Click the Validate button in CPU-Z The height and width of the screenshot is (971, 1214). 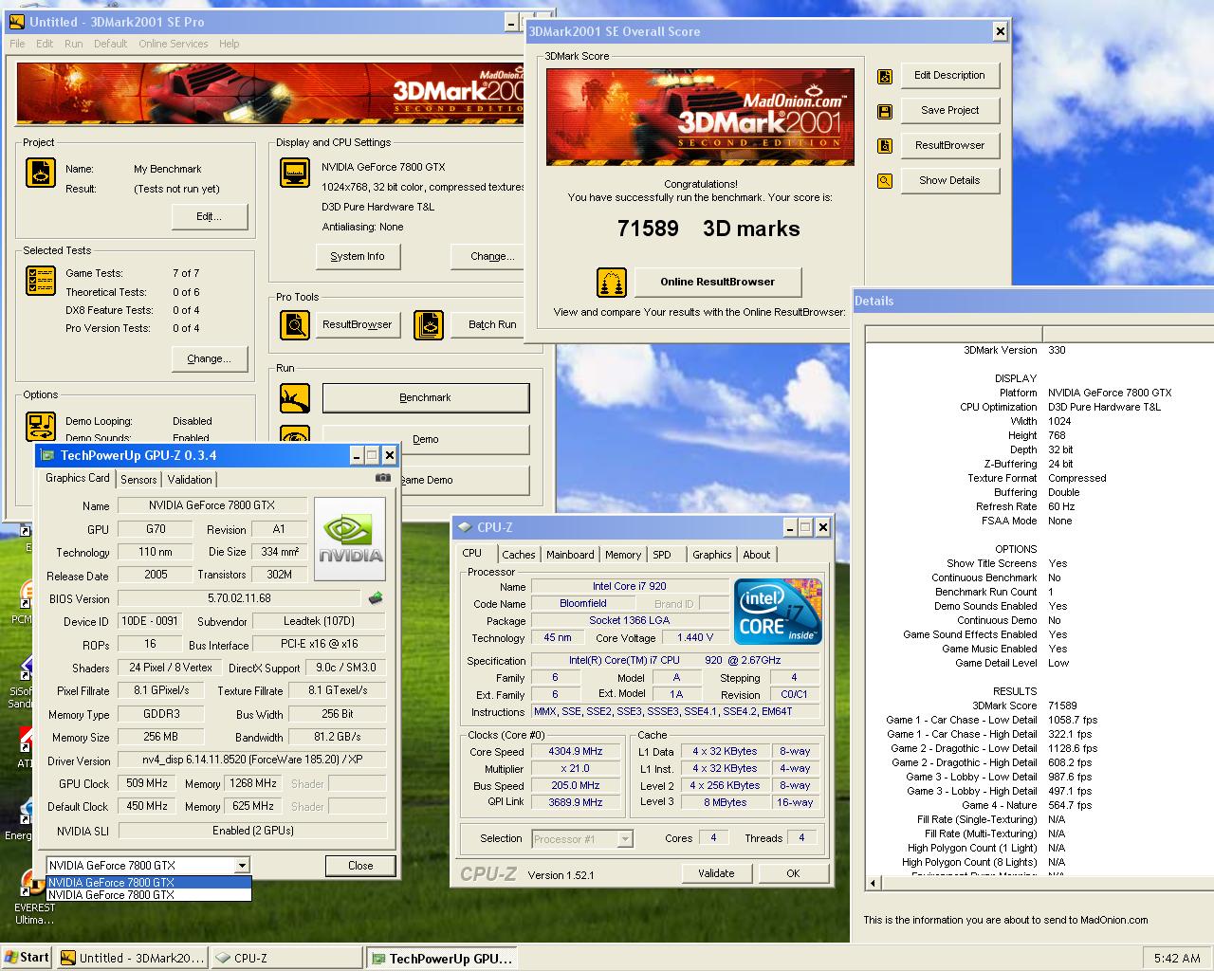click(x=716, y=873)
